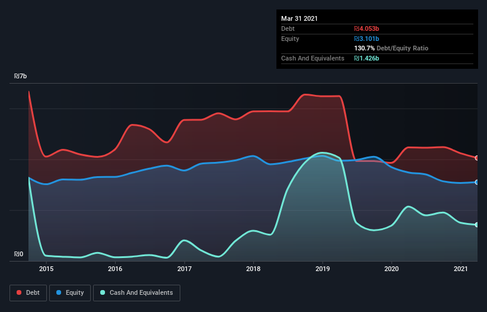Click the Equity row label in tooltip
This screenshot has width=487, height=312.
pos(290,39)
